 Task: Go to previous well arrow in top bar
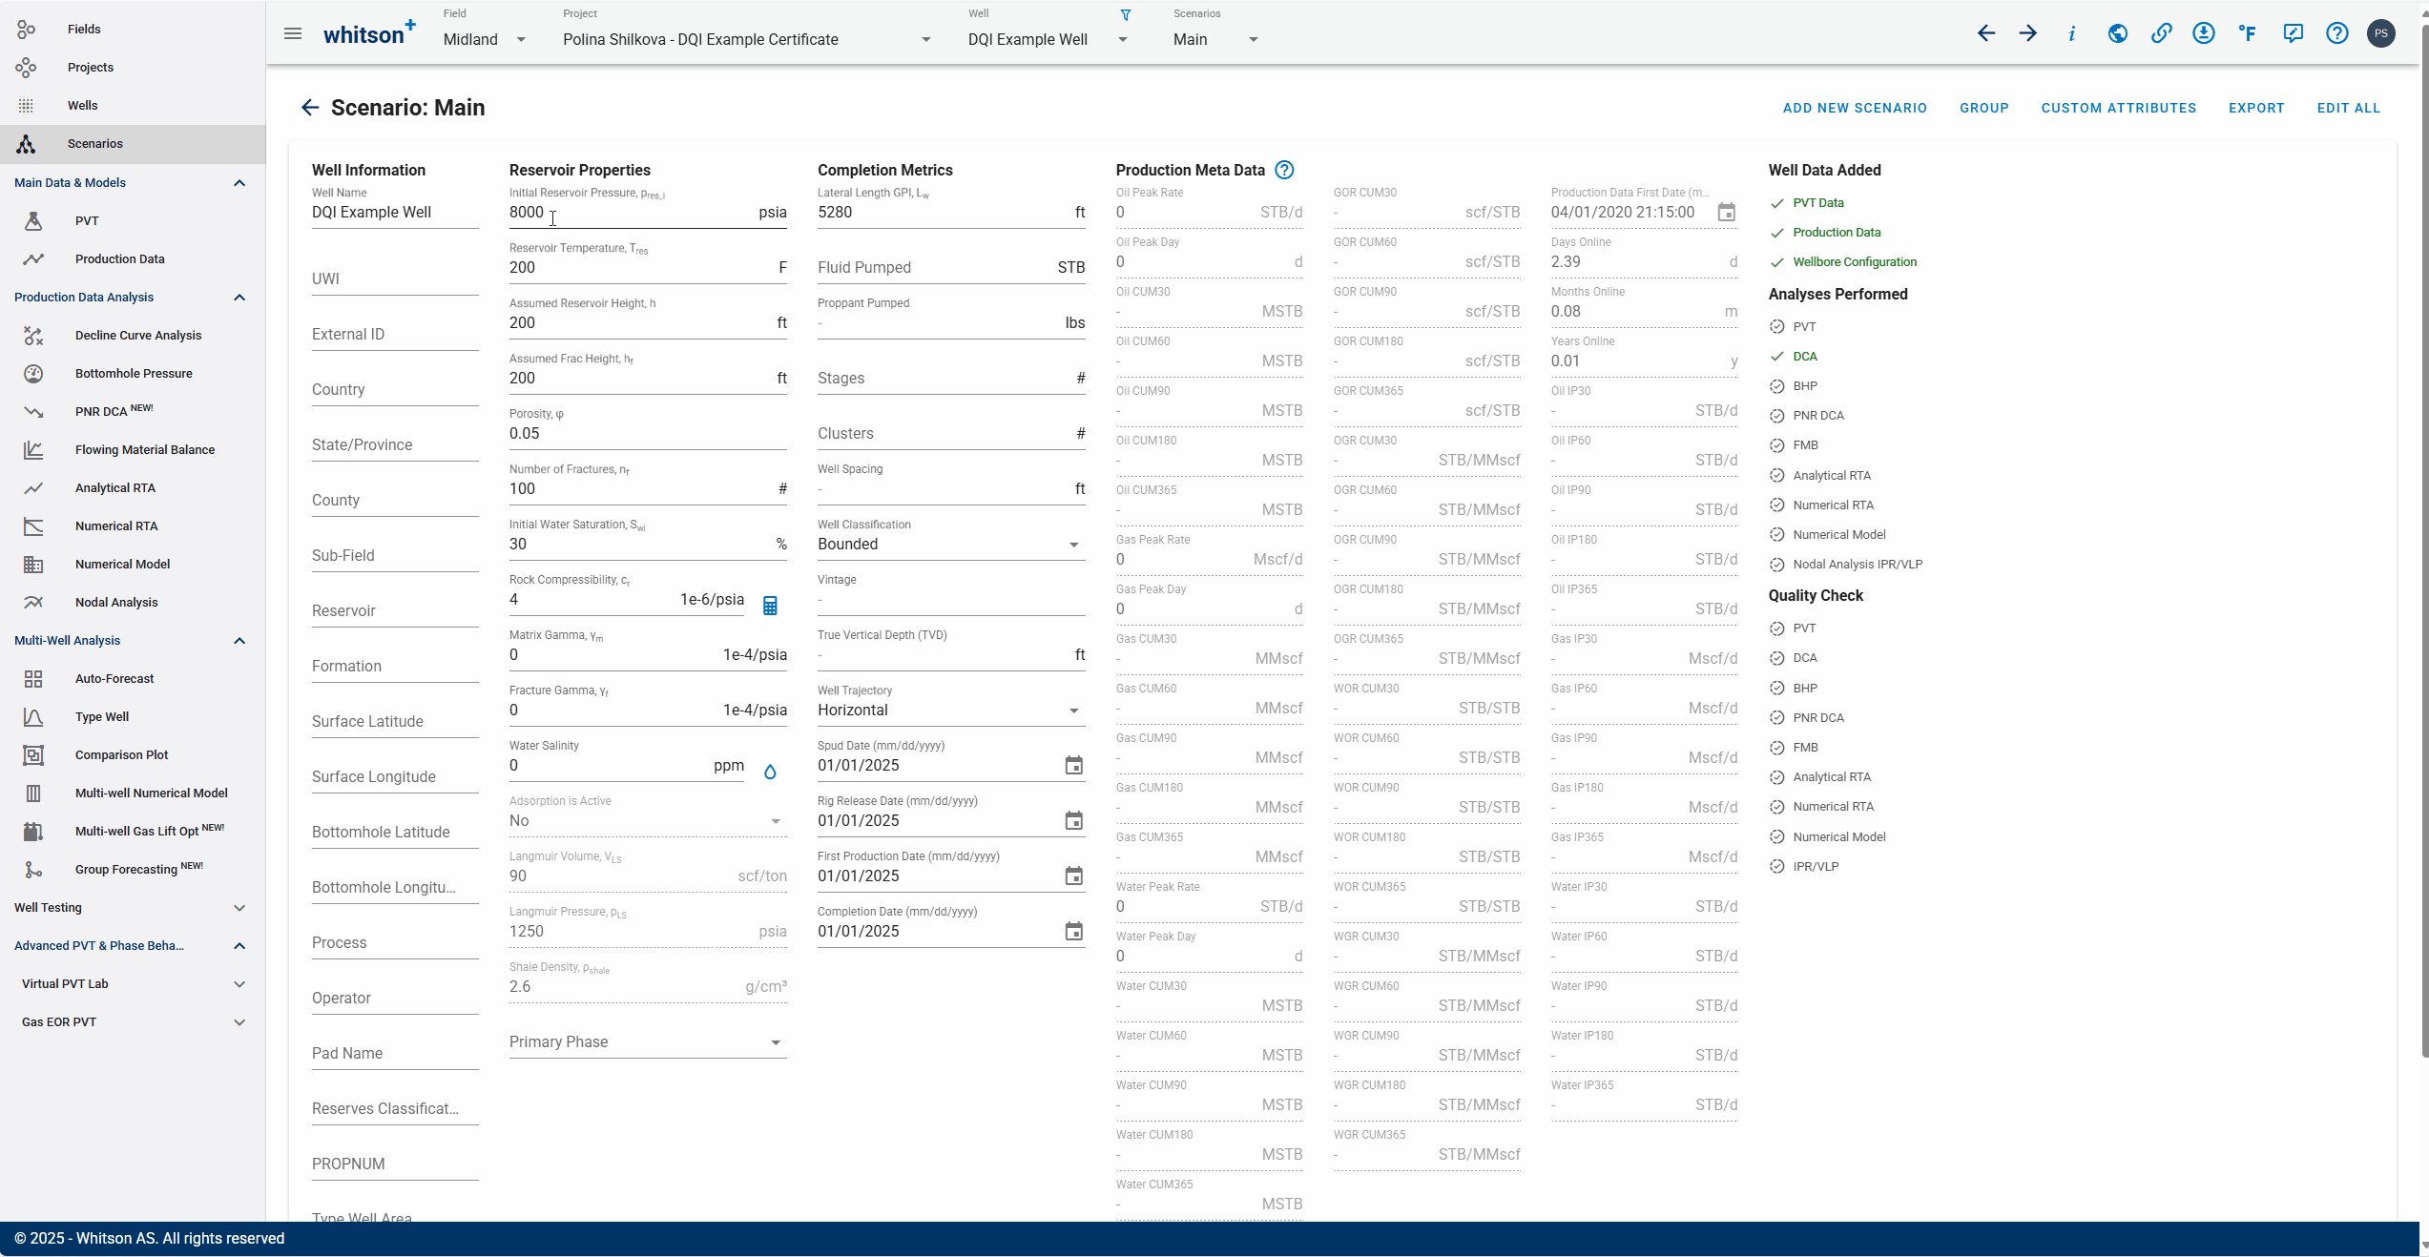[1986, 33]
